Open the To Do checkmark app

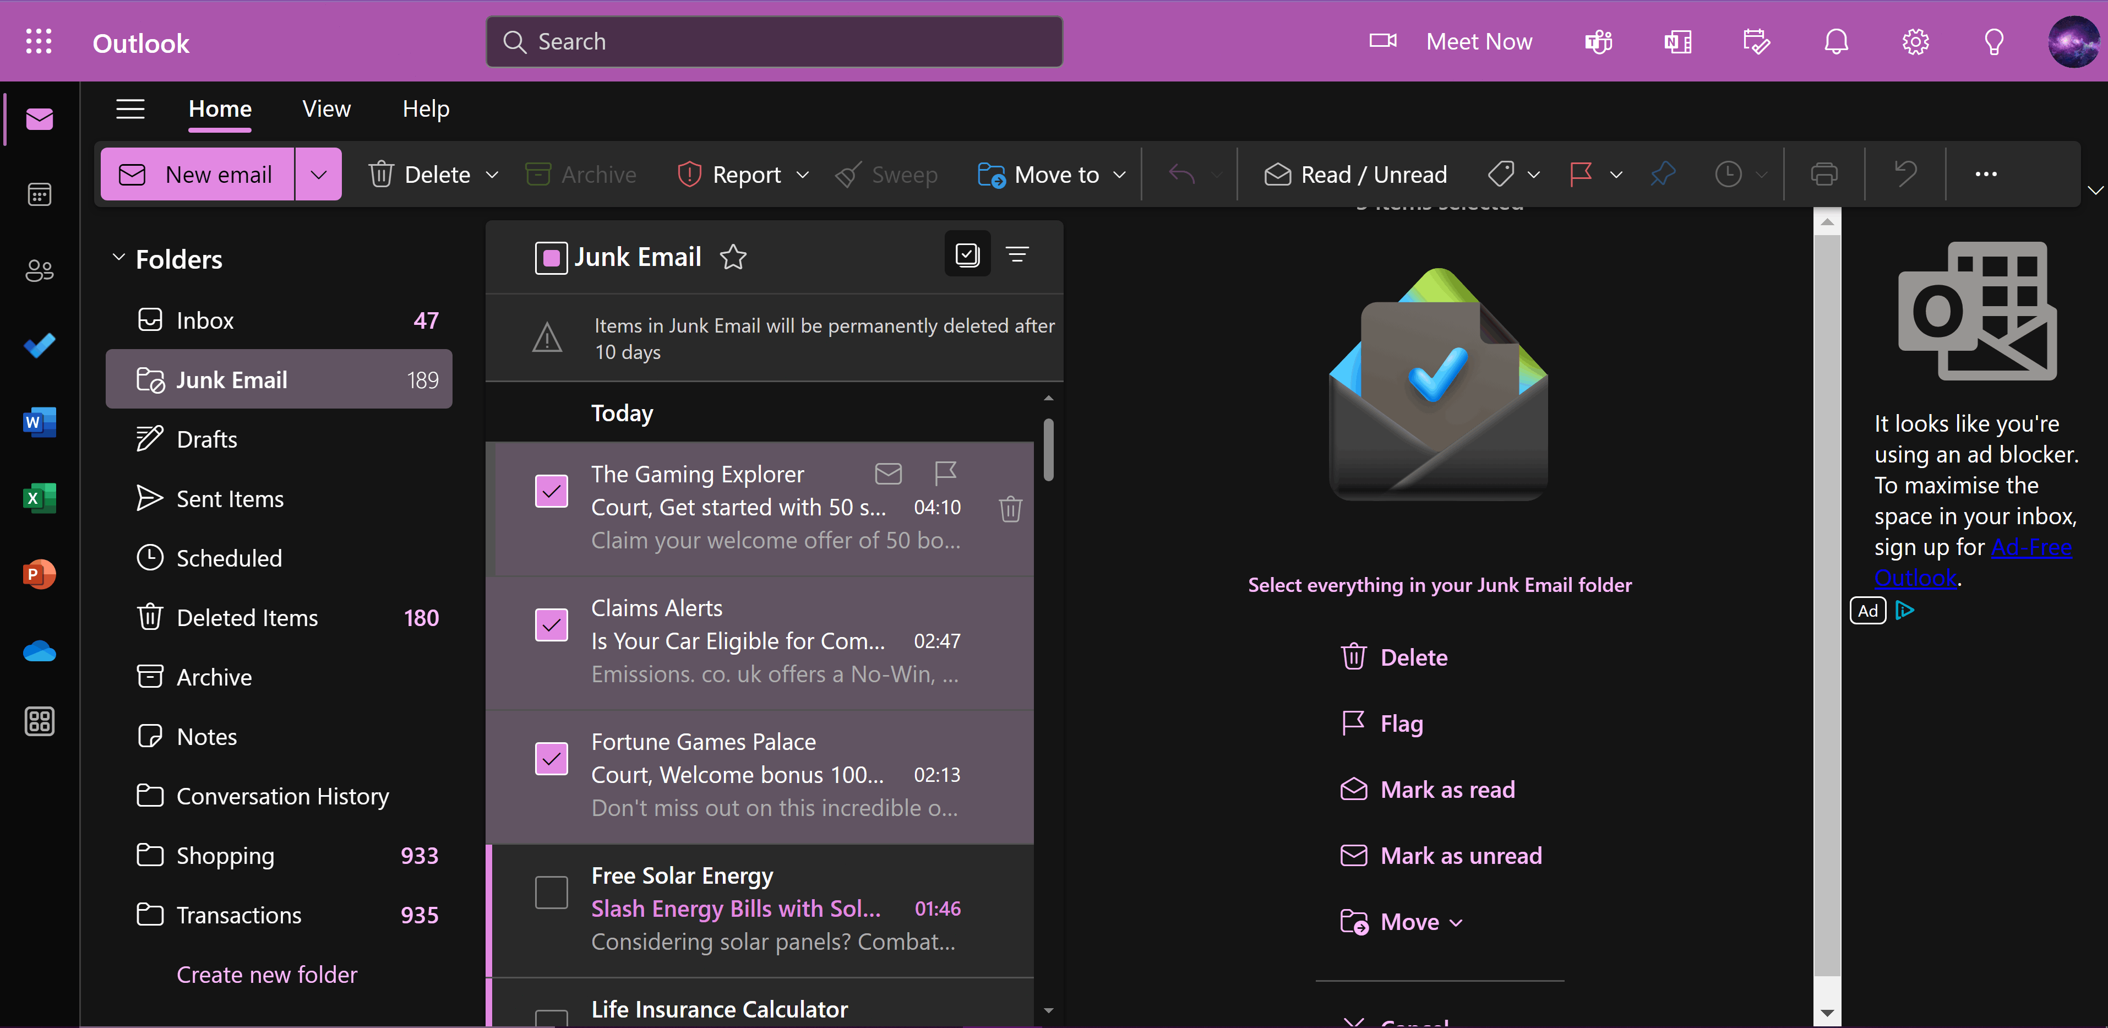click(39, 345)
